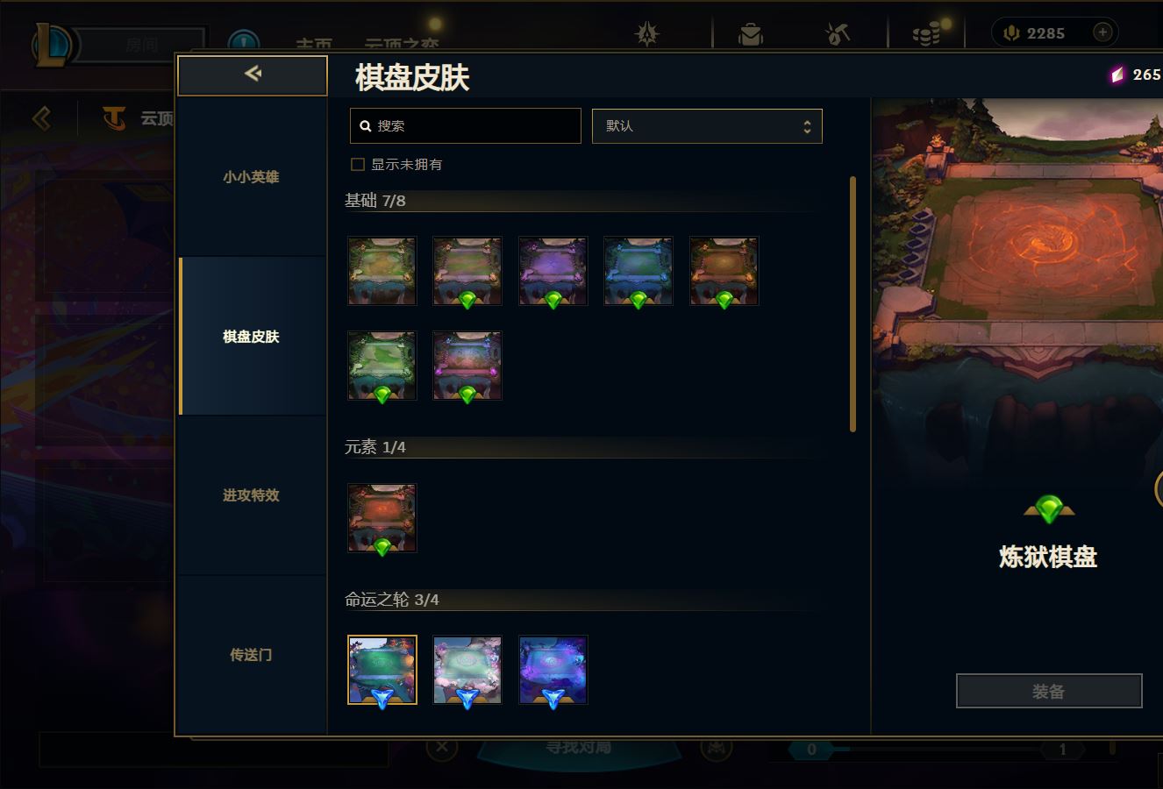Open the crafting hammer icon in top bar
This screenshot has width=1163, height=789.
coord(837,34)
